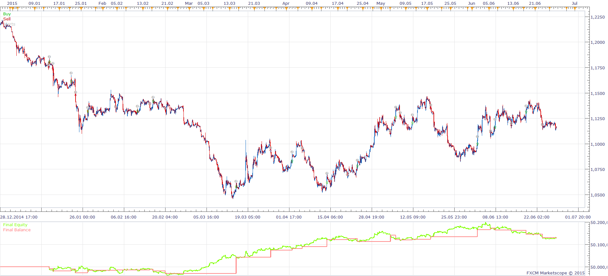Image resolution: width=608 pixels, height=276 pixels.
Task: Click the 50.100 equity axis label
Action: pos(599,245)
